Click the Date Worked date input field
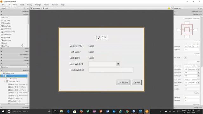 pyautogui.click(x=102, y=64)
